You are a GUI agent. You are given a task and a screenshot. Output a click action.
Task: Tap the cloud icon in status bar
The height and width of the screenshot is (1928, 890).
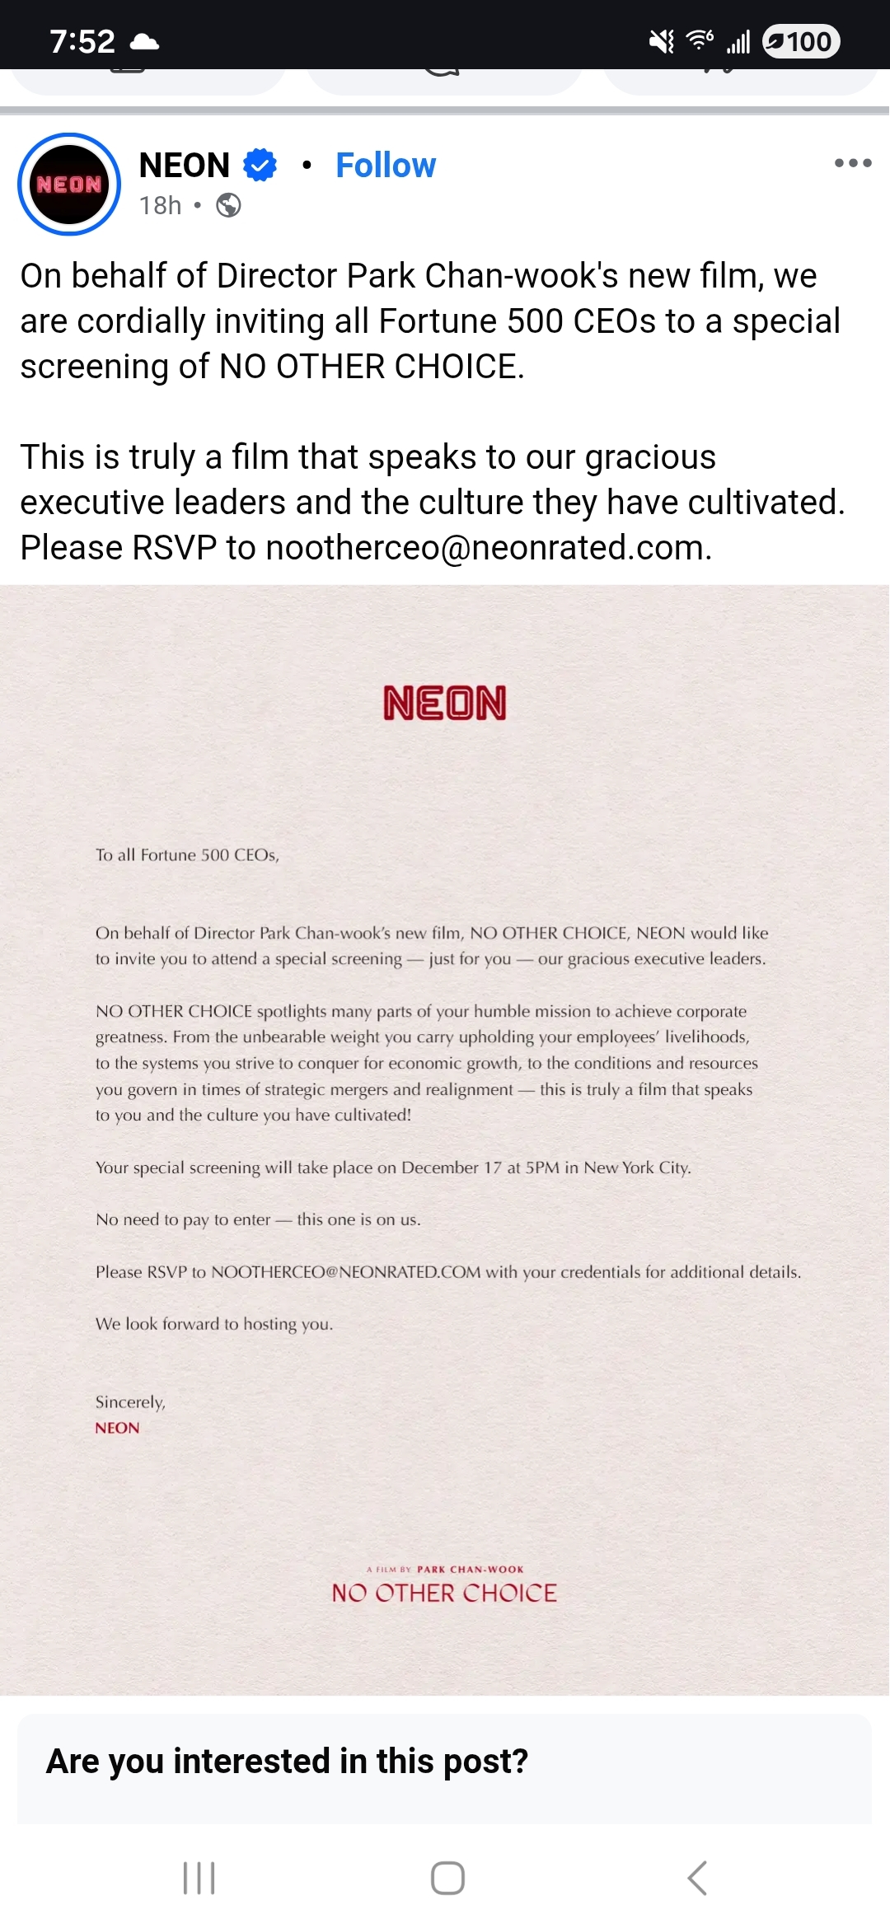145,41
